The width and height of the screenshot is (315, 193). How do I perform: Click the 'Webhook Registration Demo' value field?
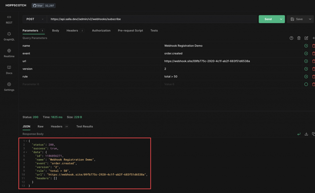pyautogui.click(x=231, y=46)
